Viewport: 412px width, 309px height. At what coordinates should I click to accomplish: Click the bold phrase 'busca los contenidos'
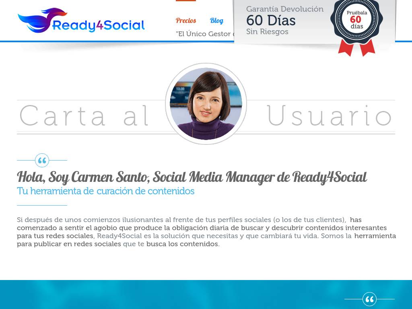tap(182, 244)
